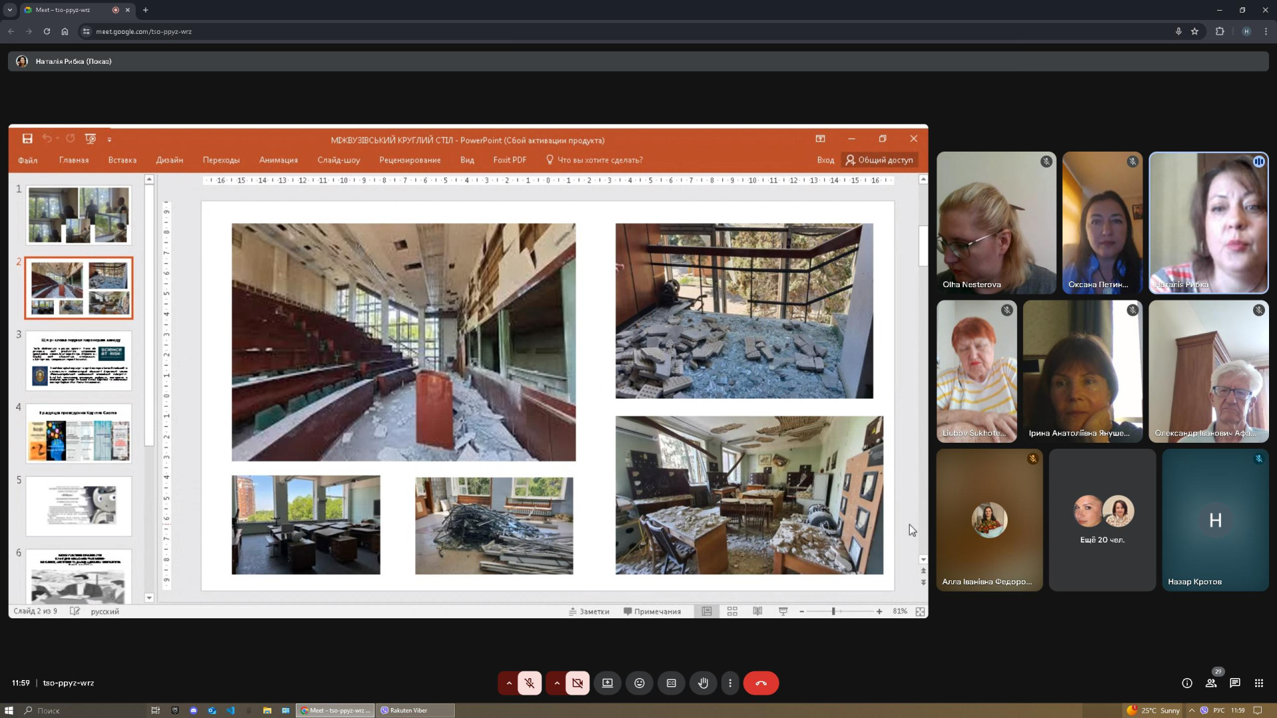Open Meet activities grid icon
The image size is (1277, 718).
click(1259, 683)
